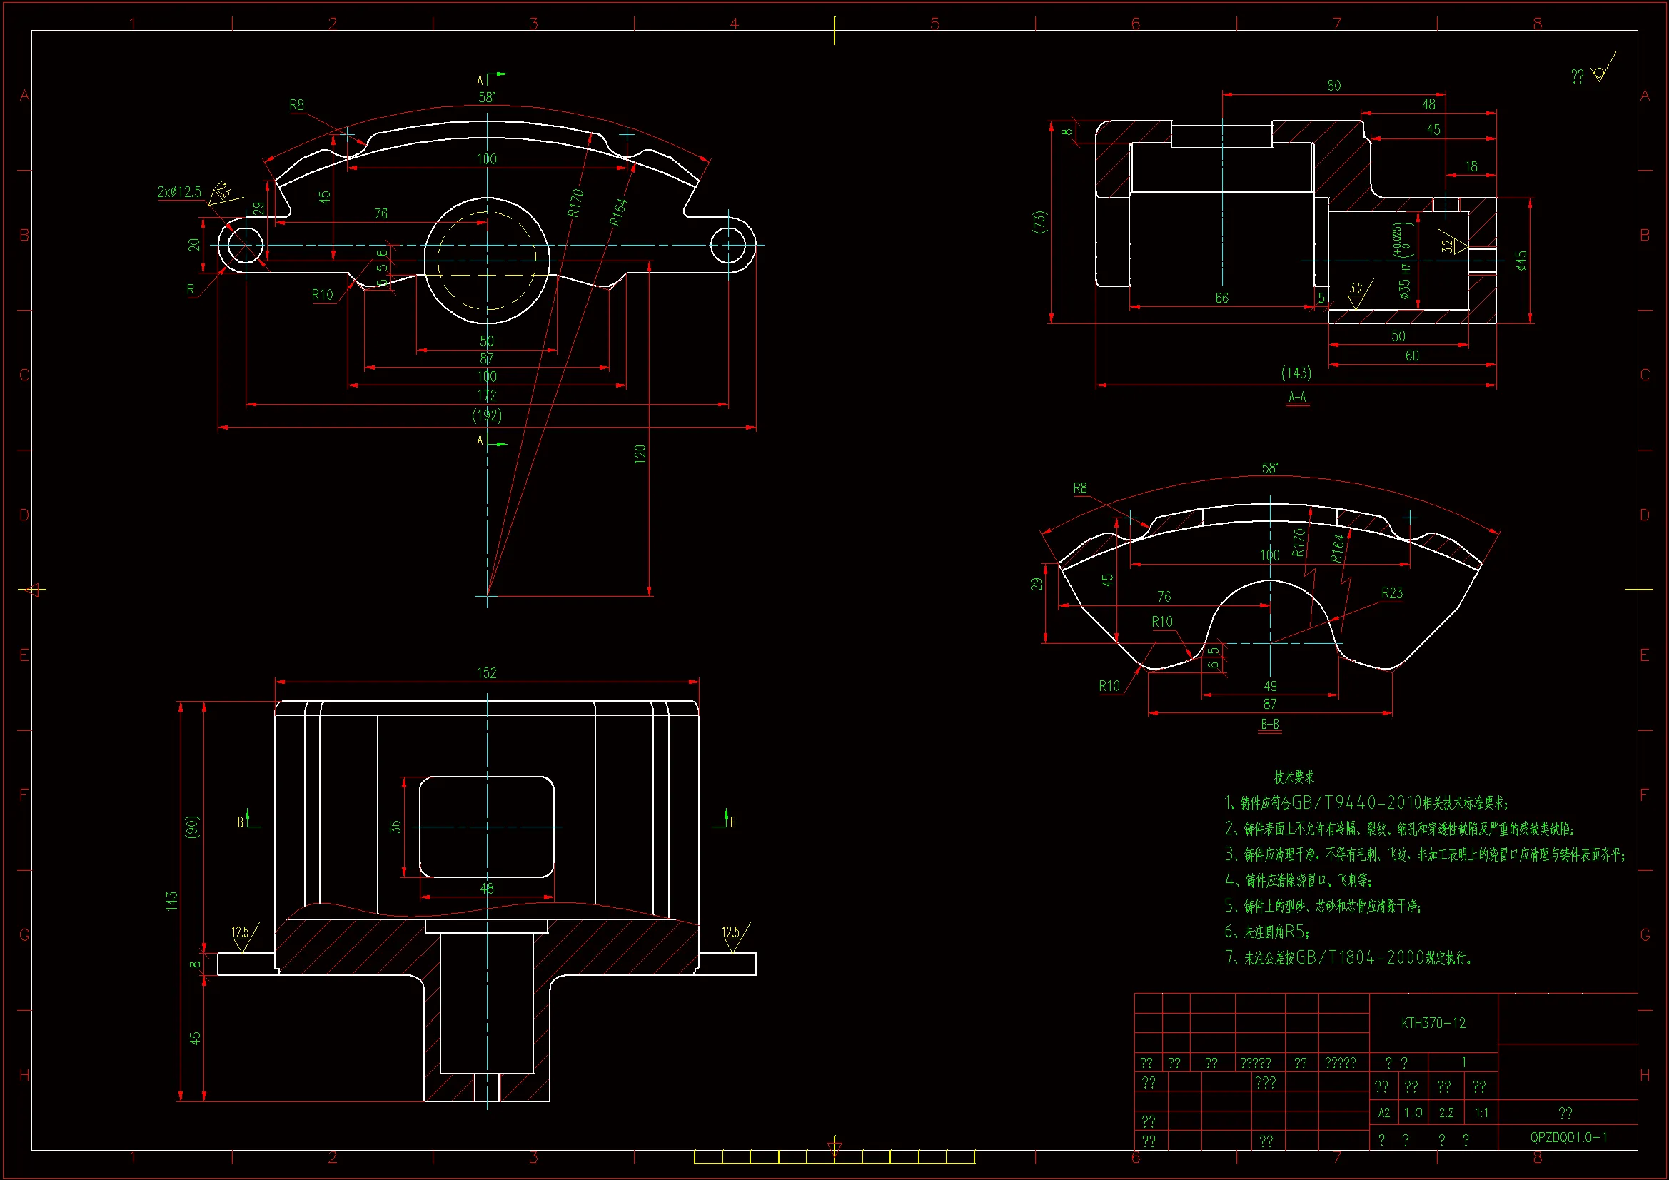
Task: Select the 152 dimension above bottom view
Action: pyautogui.click(x=486, y=673)
